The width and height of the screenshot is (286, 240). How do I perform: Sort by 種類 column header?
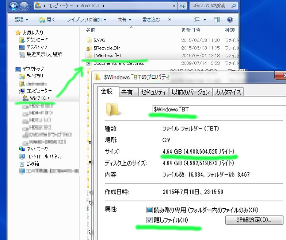tap(230, 30)
